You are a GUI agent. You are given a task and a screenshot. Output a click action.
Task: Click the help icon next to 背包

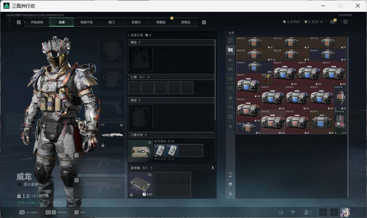tap(140, 100)
